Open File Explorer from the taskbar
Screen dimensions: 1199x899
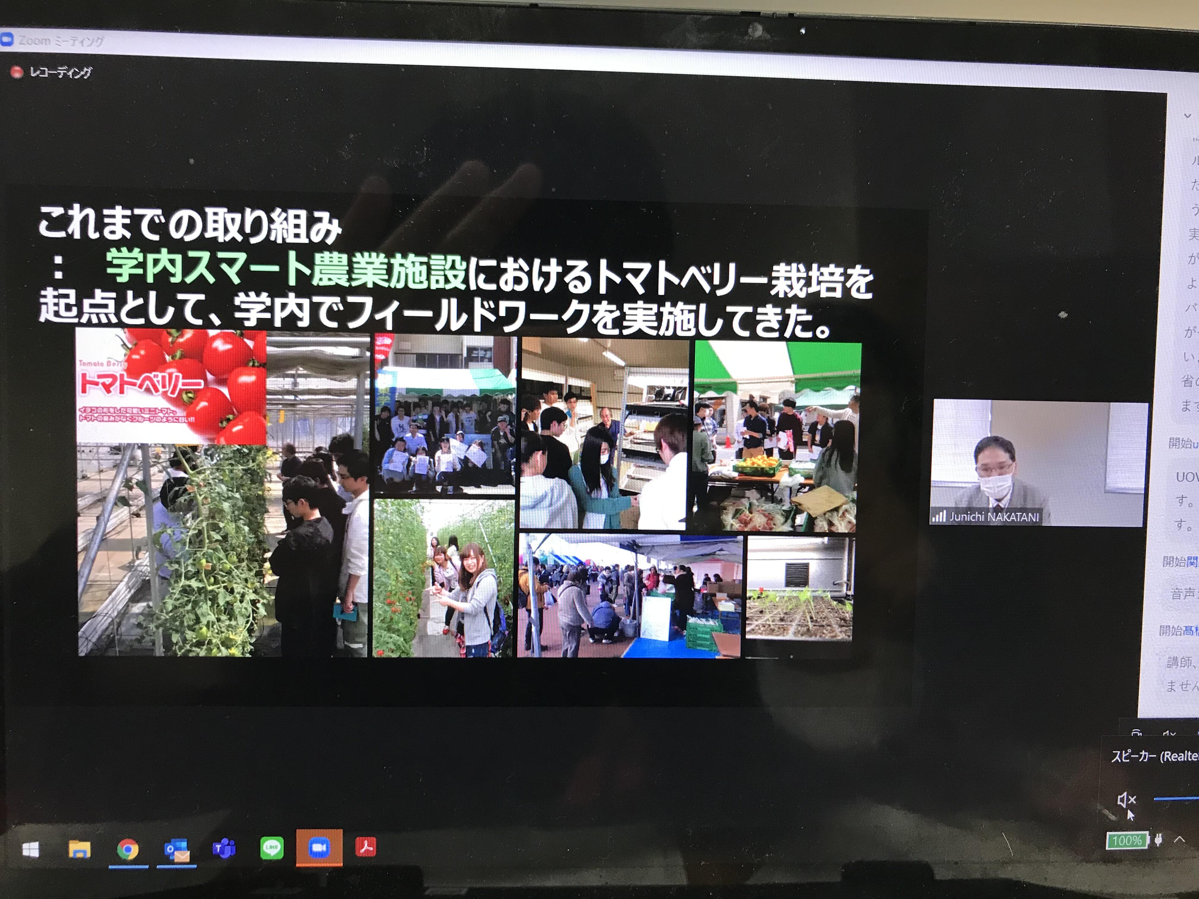pyautogui.click(x=79, y=848)
